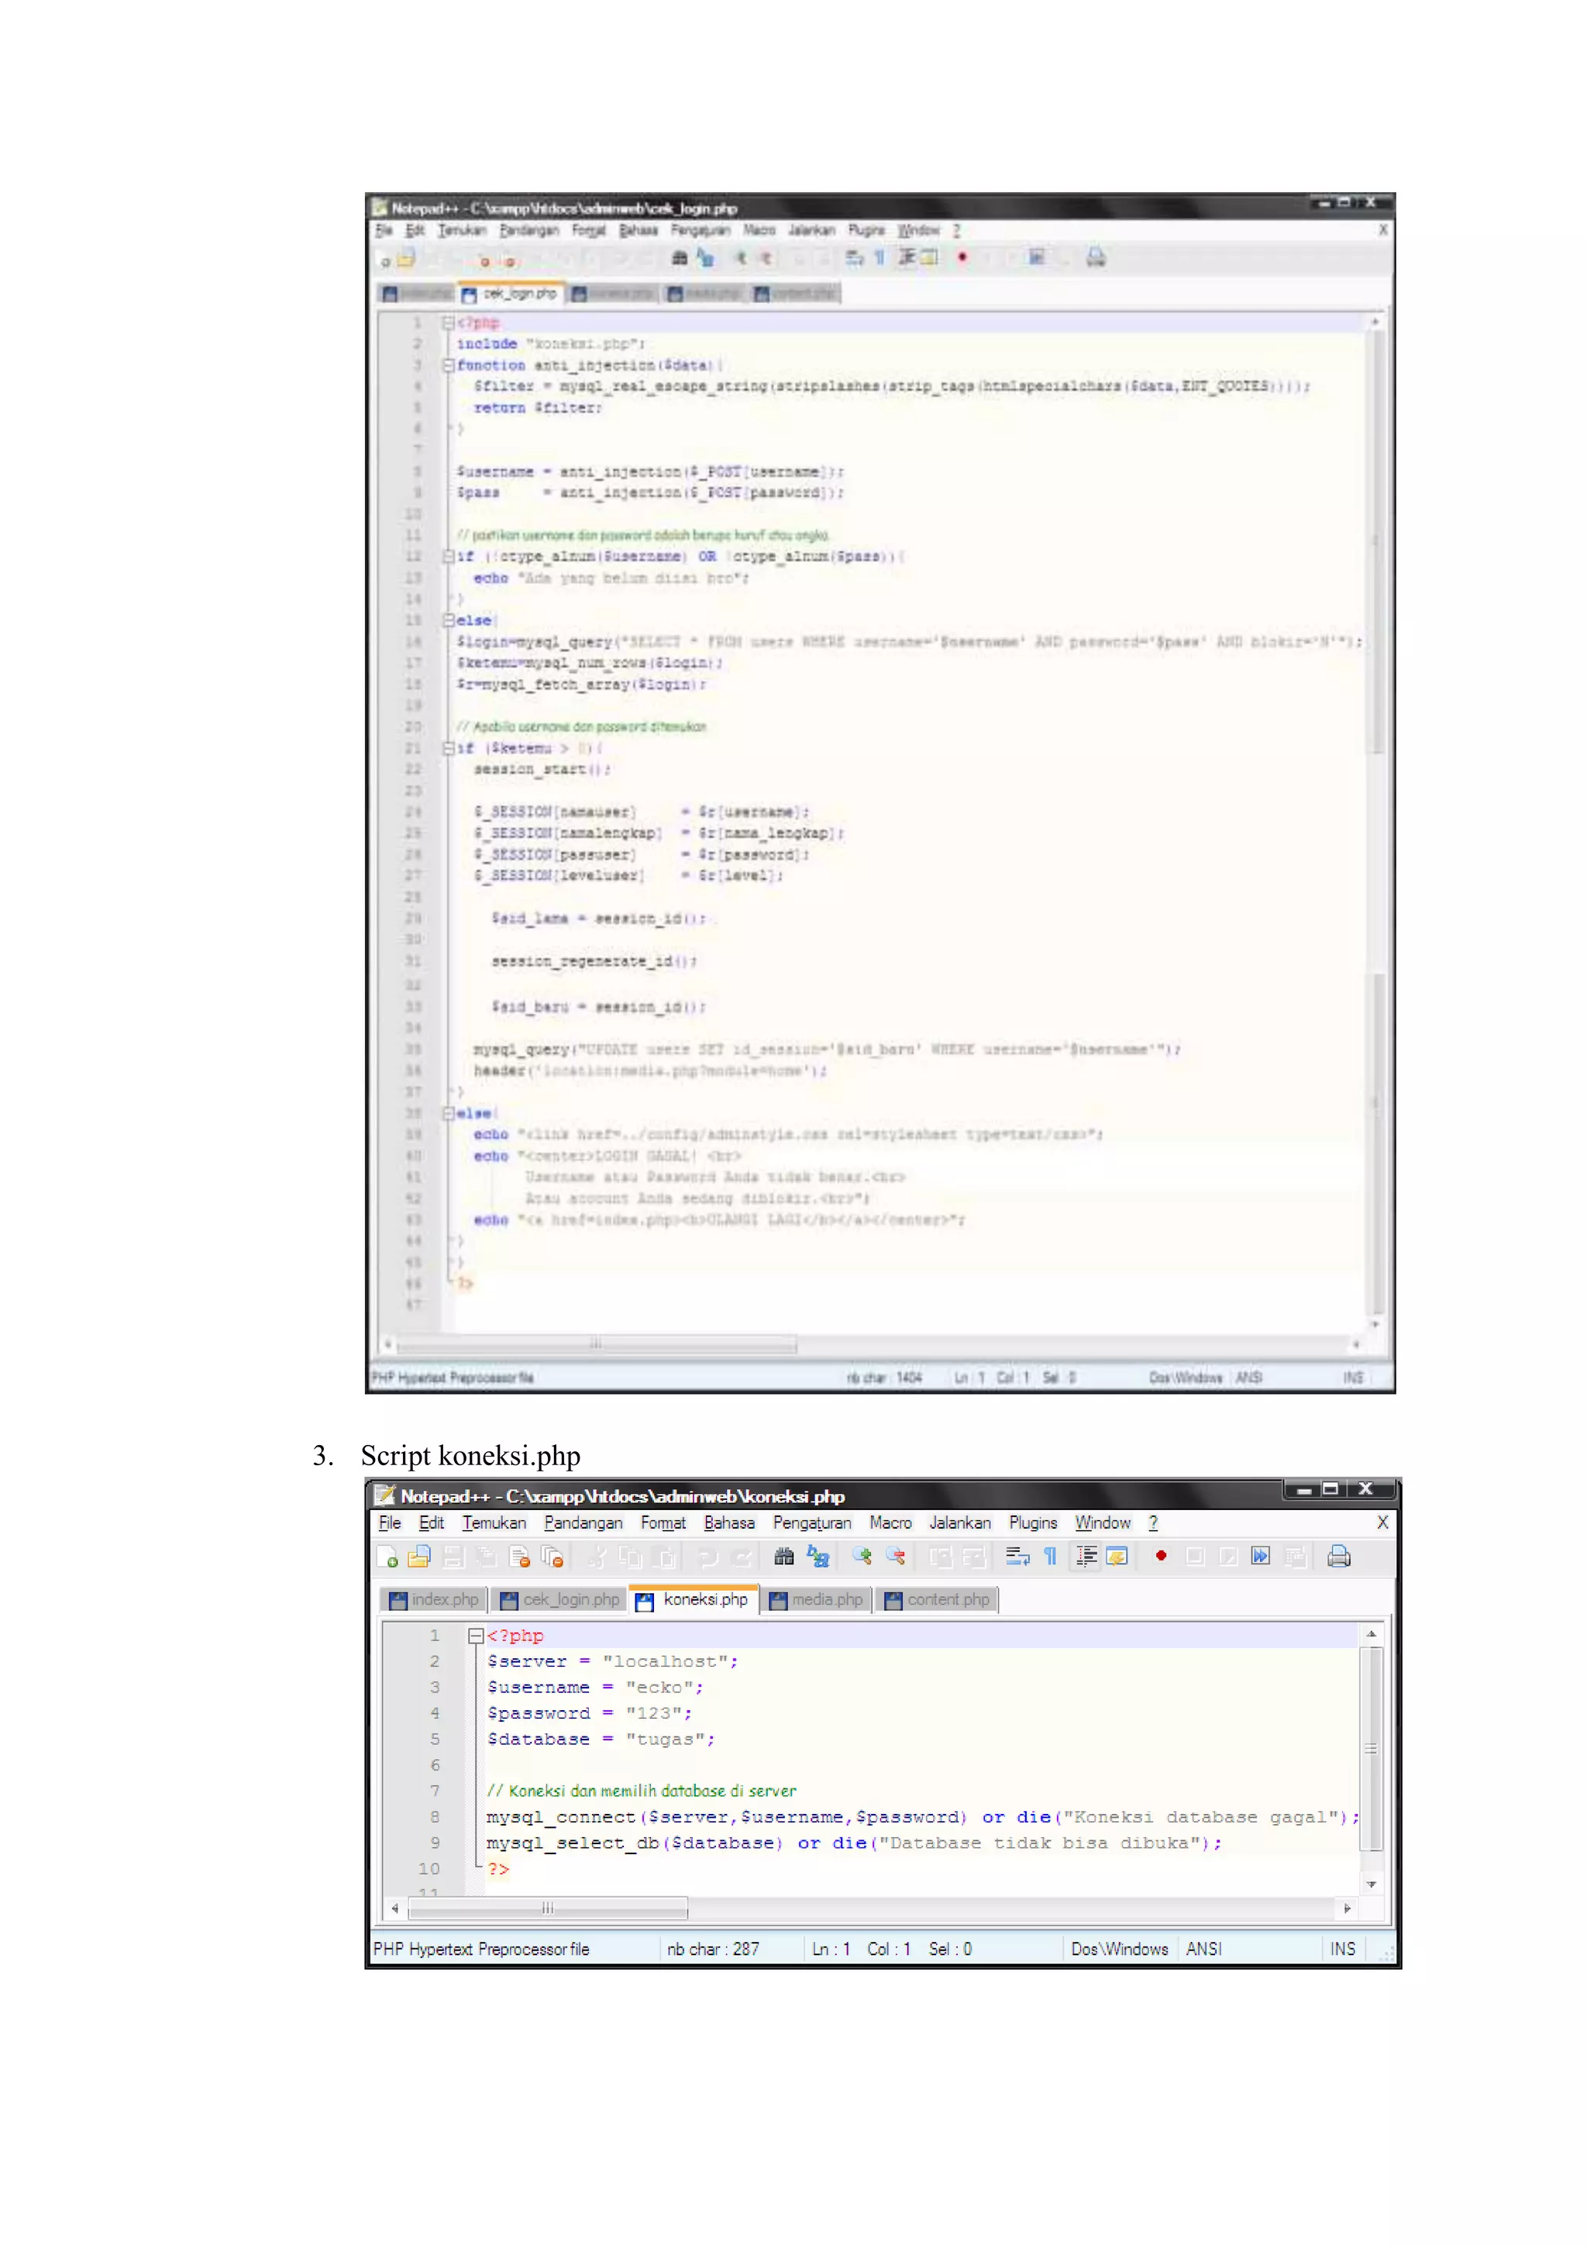Click the red Record macro button
Viewport: 1587px width, 2245px height.
click(x=1161, y=1557)
